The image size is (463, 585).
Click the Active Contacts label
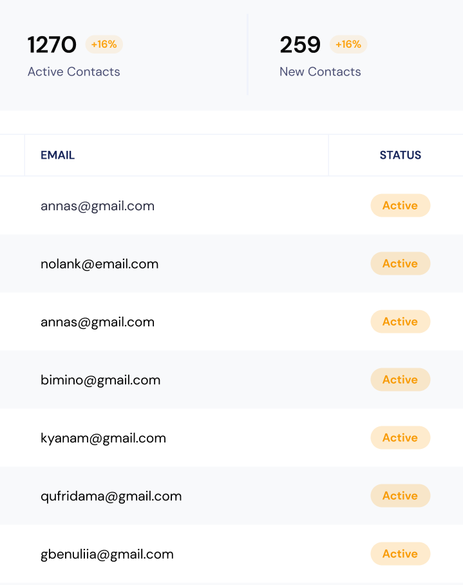[x=73, y=72]
